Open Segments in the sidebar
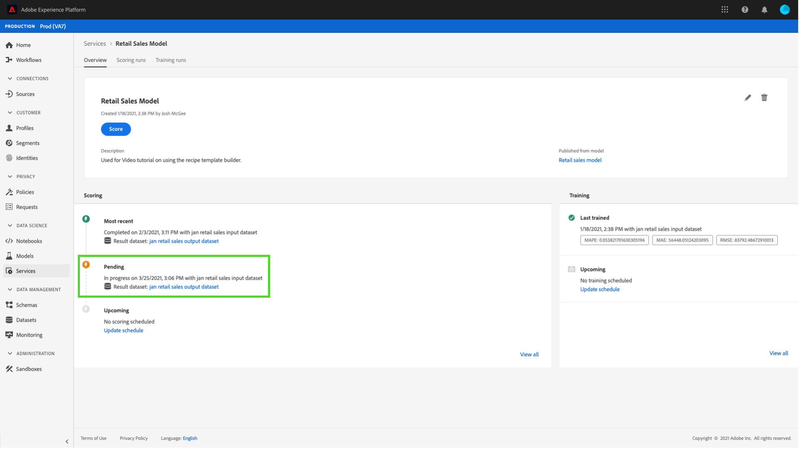Image resolution: width=799 pixels, height=449 pixels. tap(27, 143)
